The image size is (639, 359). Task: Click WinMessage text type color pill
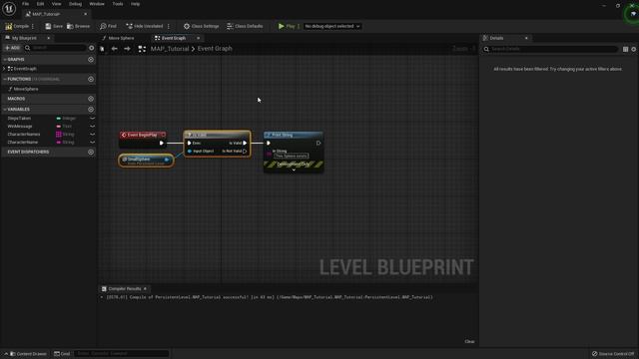[x=58, y=127]
